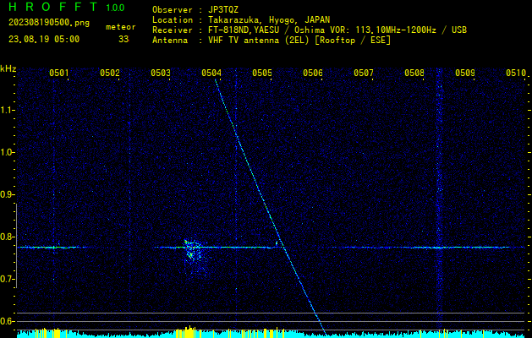Select the 0506 time marker
Image resolution: width=532 pixels, height=338 pixels.
tap(313, 74)
